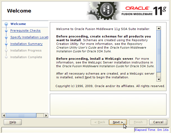Click the navigation pane horizontal scrollbar thumb
Image resolution: width=171 pixels, height=133 pixels.
coord(21,115)
